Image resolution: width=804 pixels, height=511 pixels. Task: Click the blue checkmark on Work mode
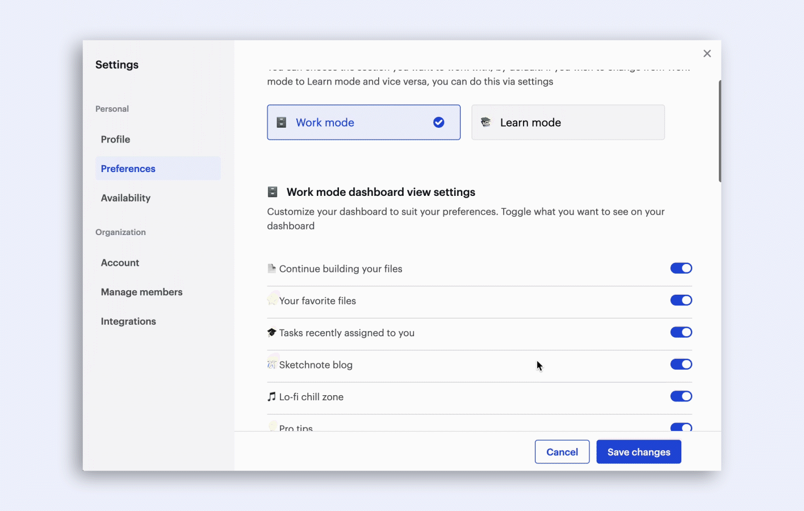coord(439,123)
